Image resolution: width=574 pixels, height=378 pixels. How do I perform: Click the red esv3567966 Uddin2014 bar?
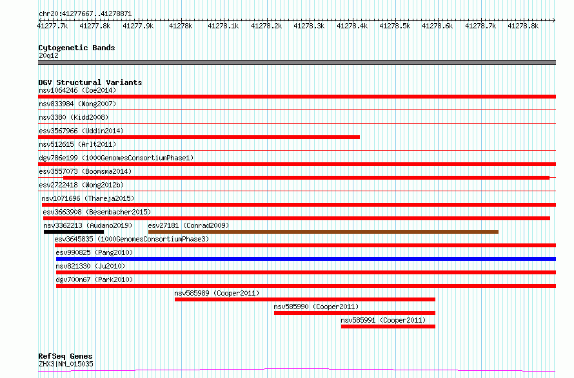point(199,137)
